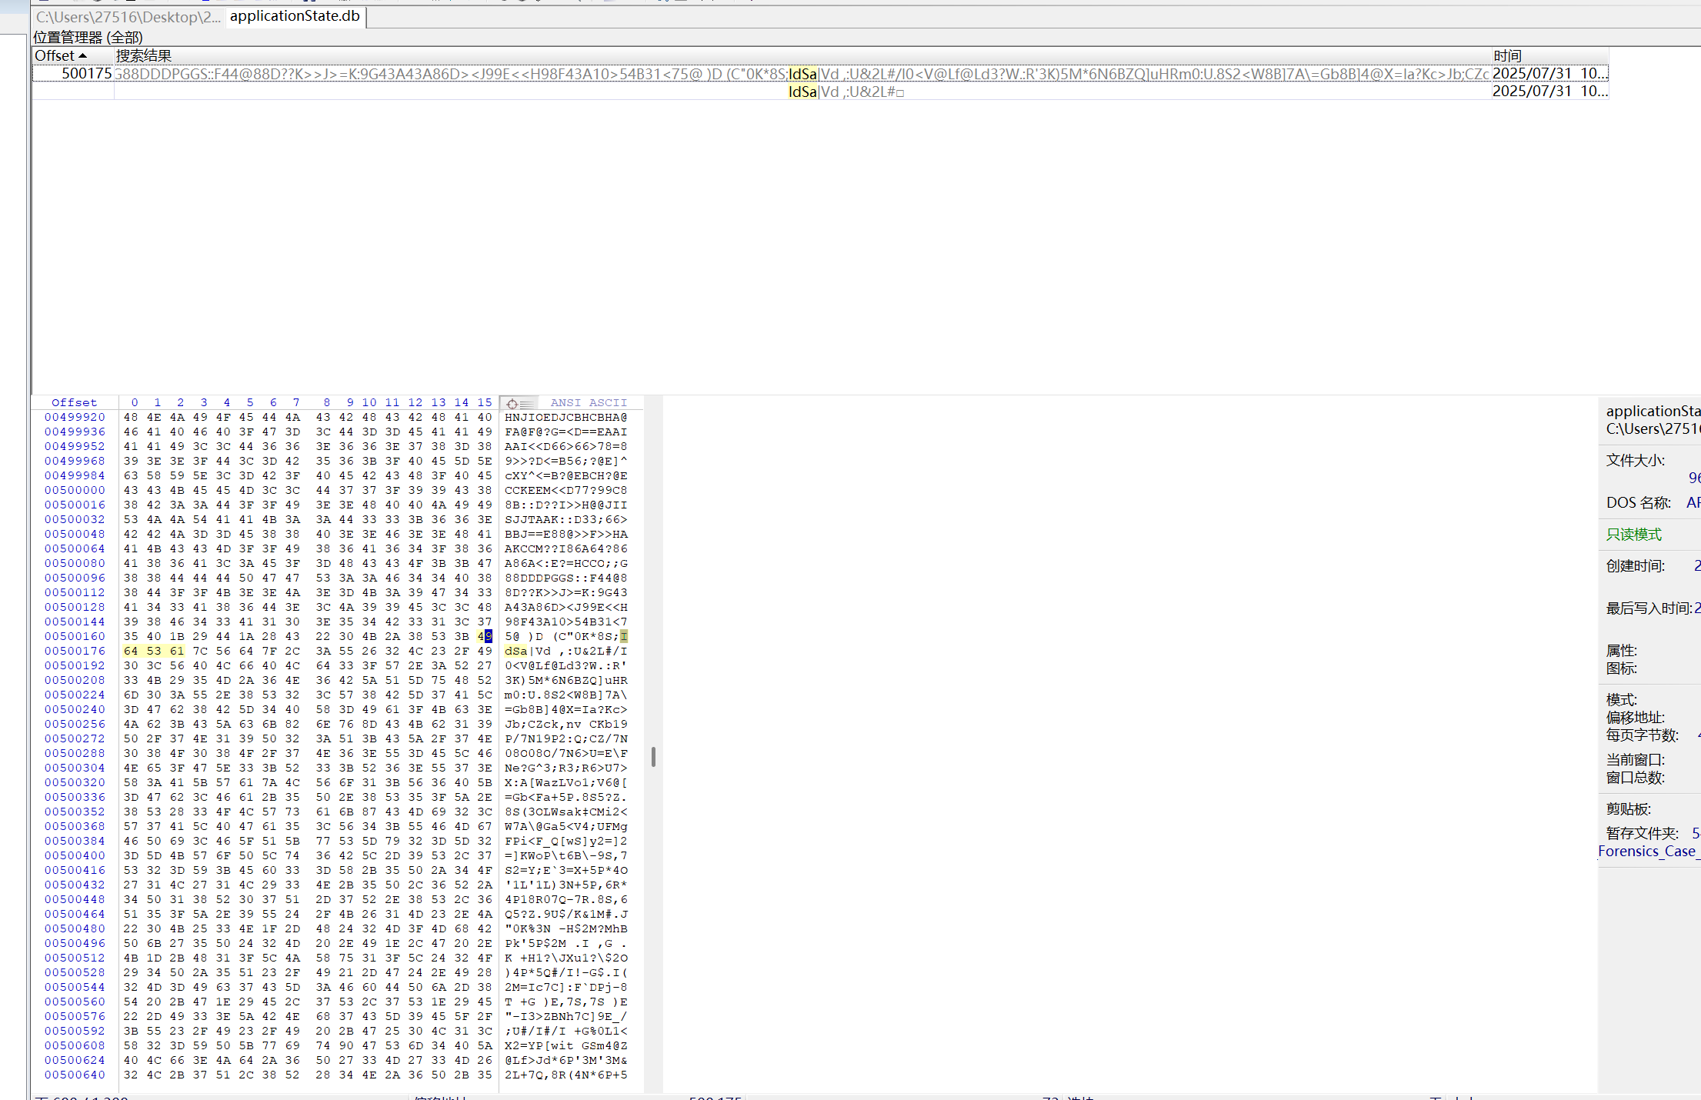Switch to the applicationState.db tab

pos(295,16)
